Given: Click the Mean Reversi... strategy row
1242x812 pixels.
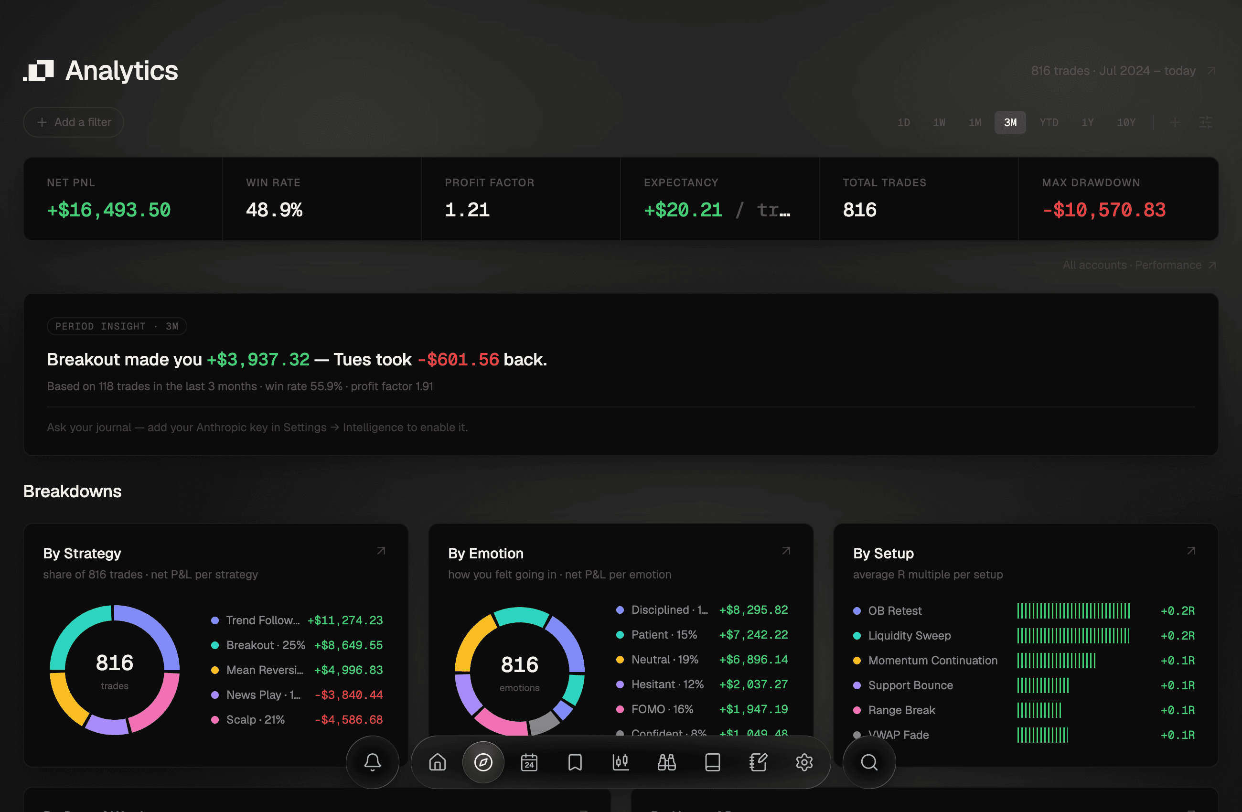Looking at the screenshot, I should [x=297, y=670].
